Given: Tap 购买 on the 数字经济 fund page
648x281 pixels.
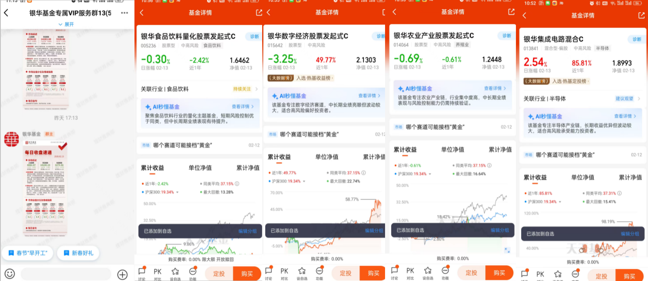Looking at the screenshot, I should click(373, 273).
